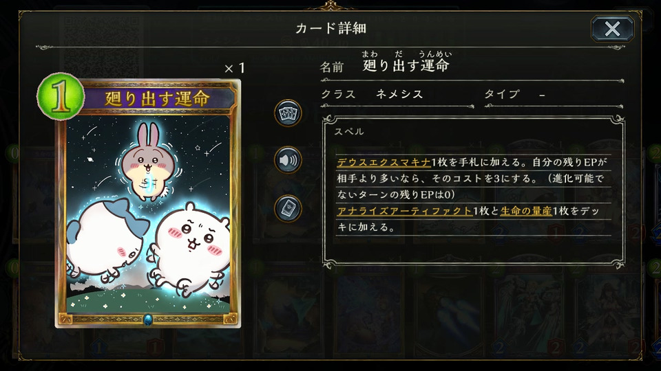Click the card effect description text box

pyautogui.click(x=473, y=192)
